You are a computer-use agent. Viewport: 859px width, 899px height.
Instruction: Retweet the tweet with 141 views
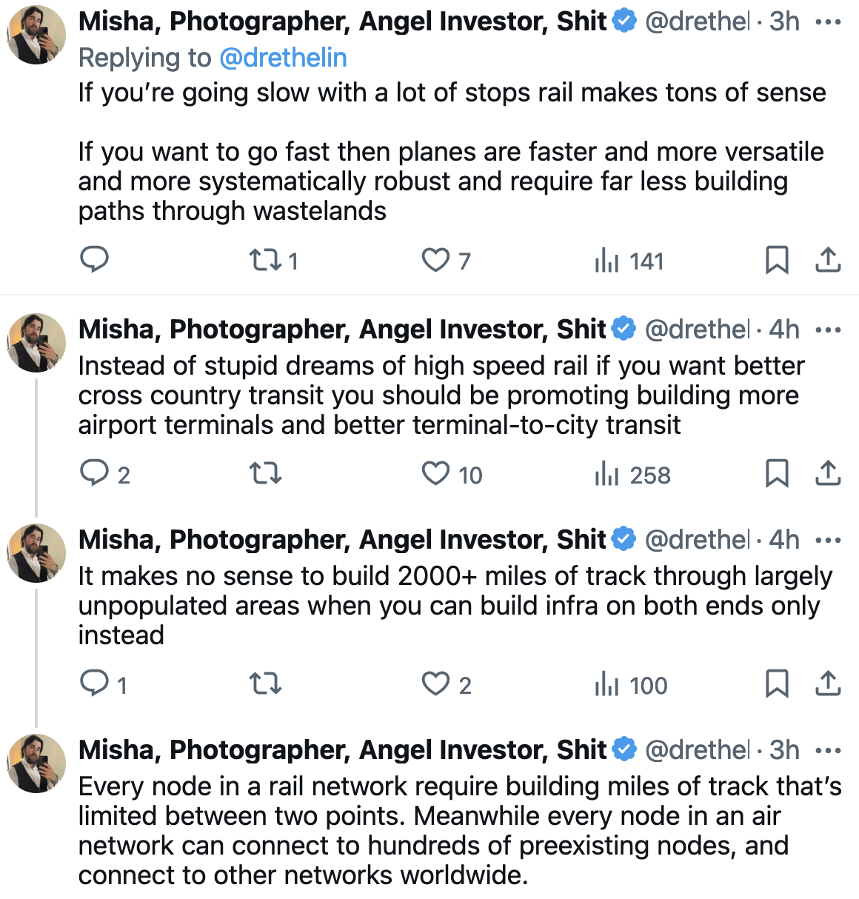(x=264, y=260)
